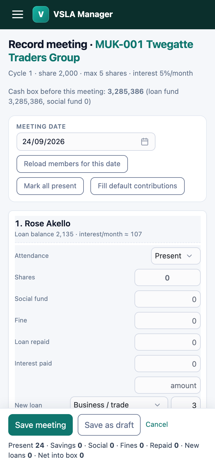
Task: Click the Shares input field
Action: 168,277
